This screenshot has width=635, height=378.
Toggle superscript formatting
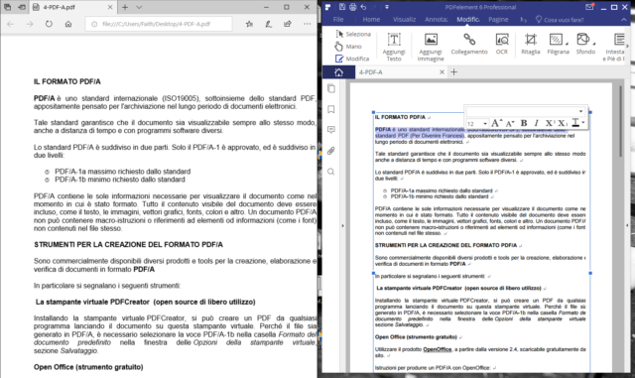click(x=550, y=123)
